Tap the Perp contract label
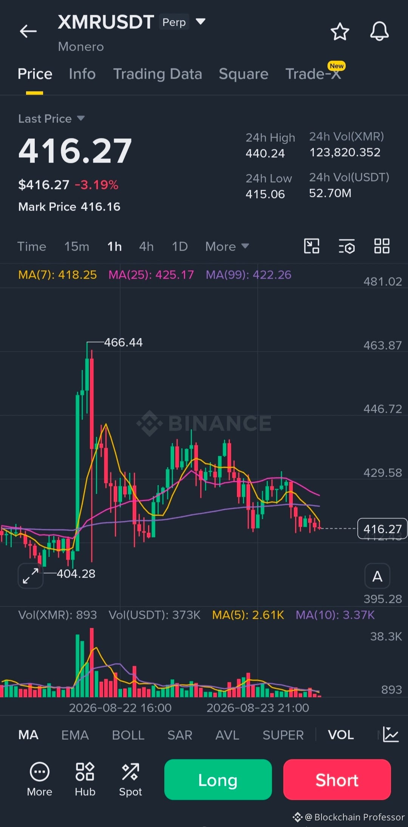408x827 pixels. 174,22
